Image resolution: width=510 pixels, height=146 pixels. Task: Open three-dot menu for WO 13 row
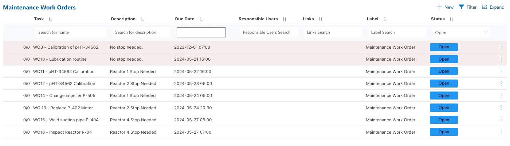501,108
